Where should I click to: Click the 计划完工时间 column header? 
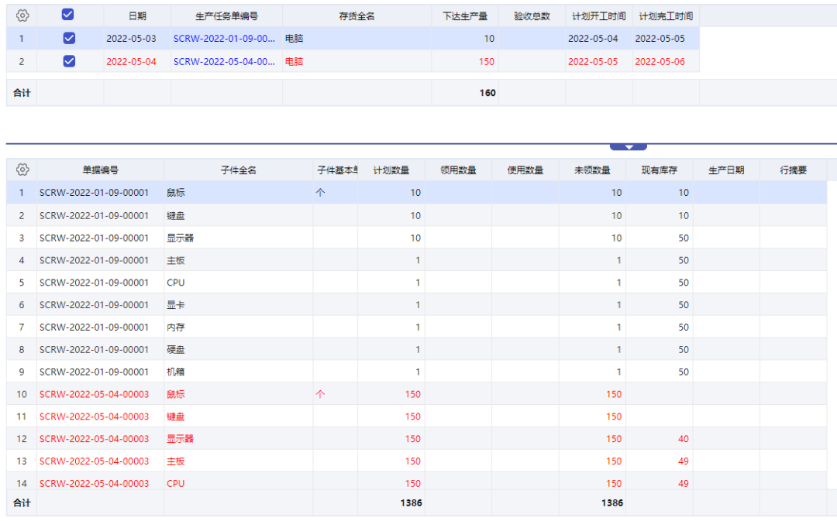[666, 16]
